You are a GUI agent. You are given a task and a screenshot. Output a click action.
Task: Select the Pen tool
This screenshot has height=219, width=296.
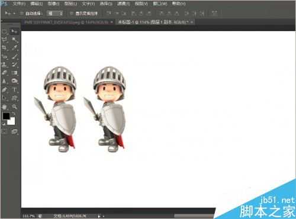(4, 90)
